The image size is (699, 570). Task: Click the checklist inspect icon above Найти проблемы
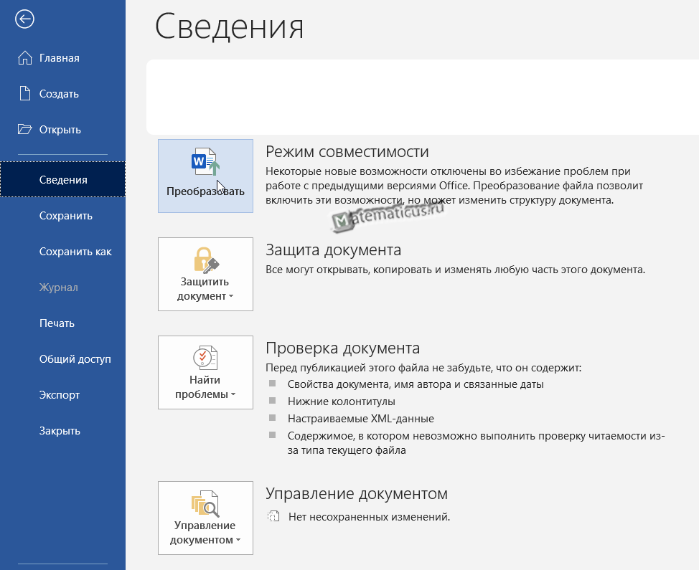(x=205, y=358)
